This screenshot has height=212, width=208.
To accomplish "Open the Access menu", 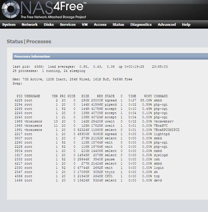I will tap(100, 25).
